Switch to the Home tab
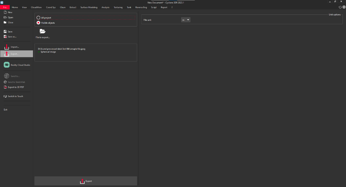Screen dimensions: 346x187 (x=15, y=7)
